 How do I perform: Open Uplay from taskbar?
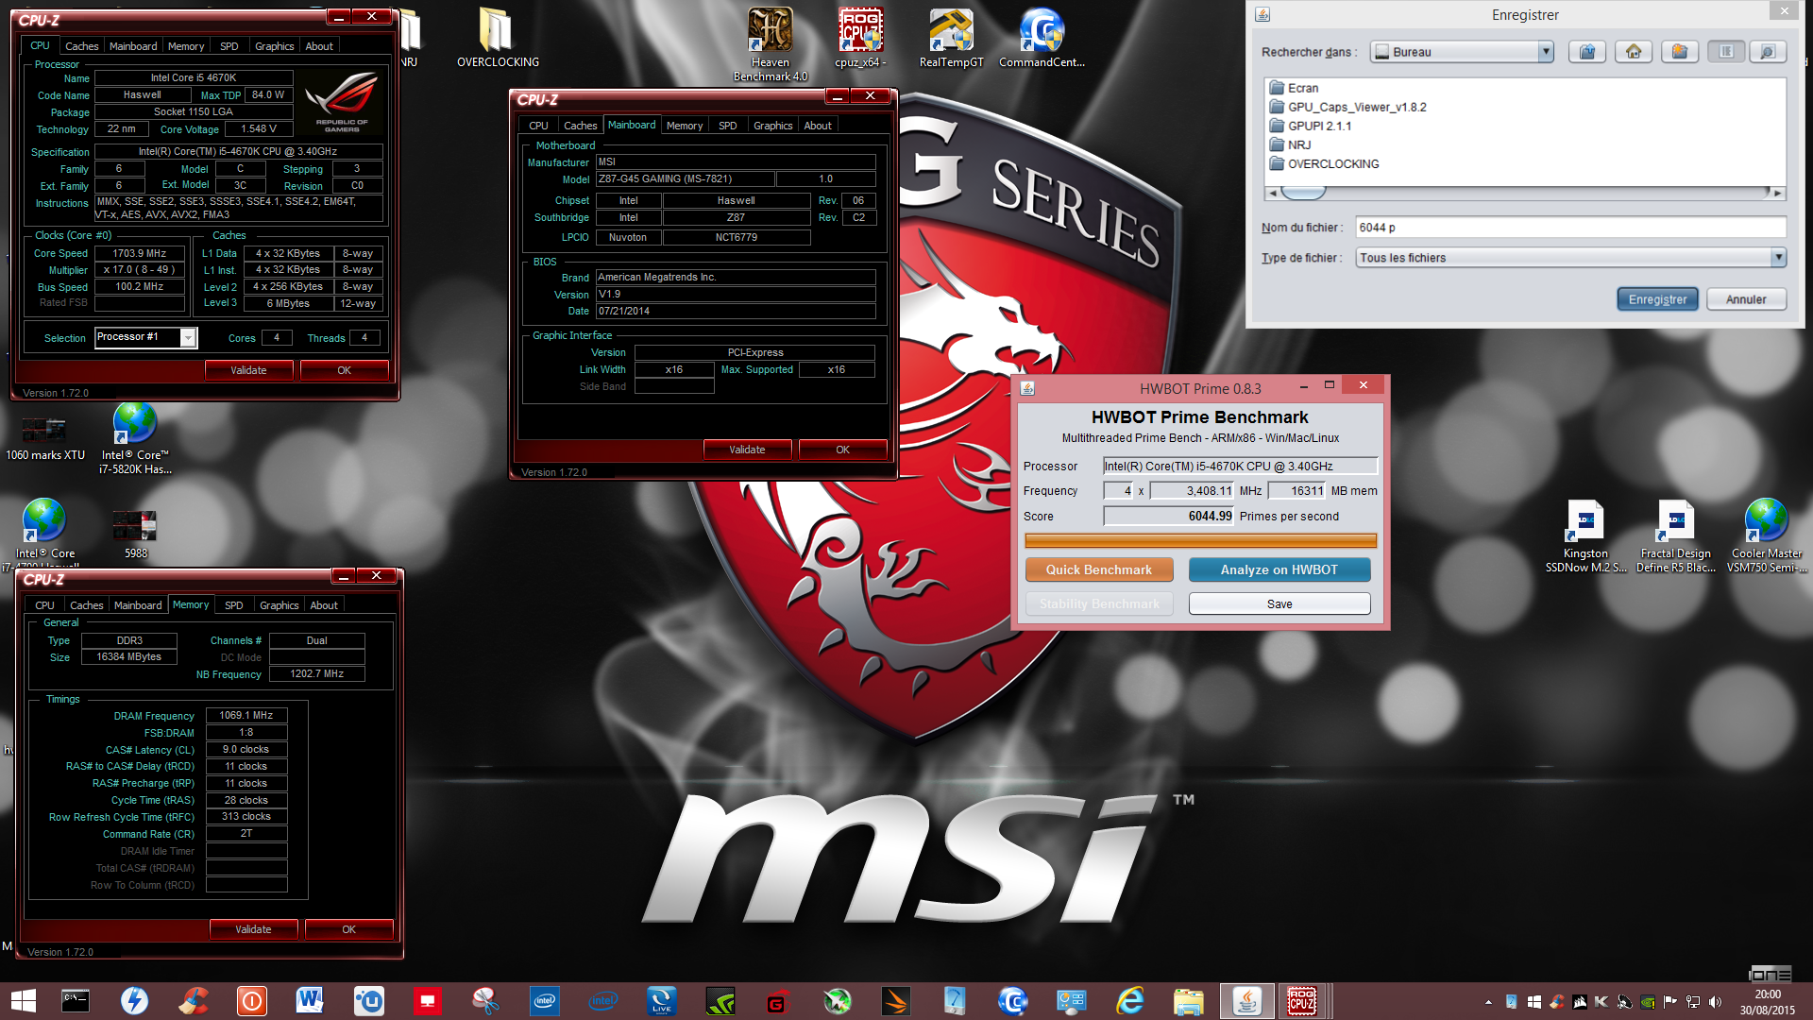tap(368, 1001)
